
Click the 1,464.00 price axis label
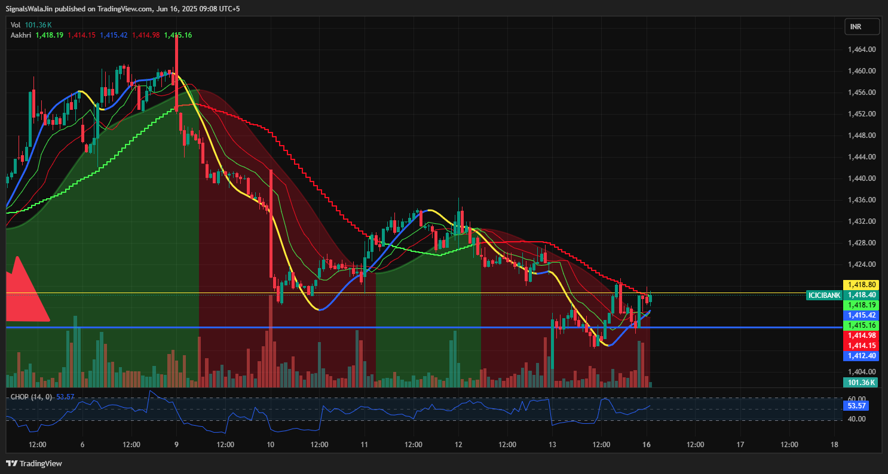(x=862, y=50)
